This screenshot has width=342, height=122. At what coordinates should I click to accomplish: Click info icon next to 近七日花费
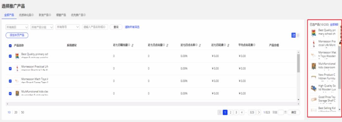[x=225, y=45]
